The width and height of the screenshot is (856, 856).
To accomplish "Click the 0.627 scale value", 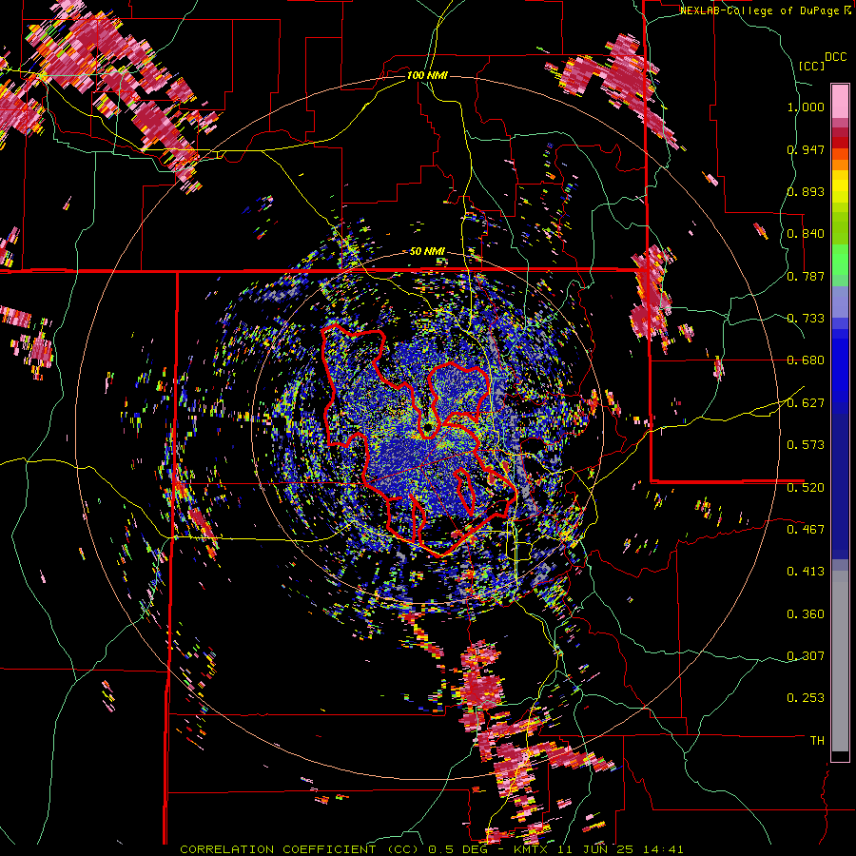I will pyautogui.click(x=806, y=403).
